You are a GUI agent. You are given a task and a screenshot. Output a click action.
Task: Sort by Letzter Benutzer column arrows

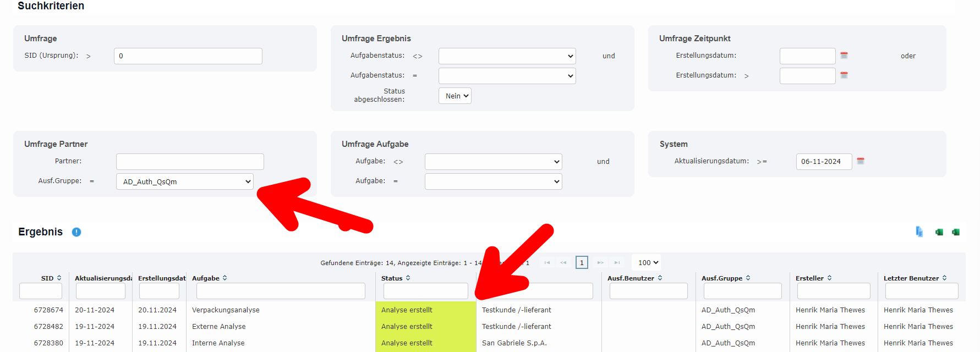click(944, 278)
